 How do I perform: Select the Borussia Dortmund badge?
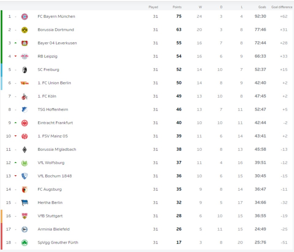coord(24,29)
